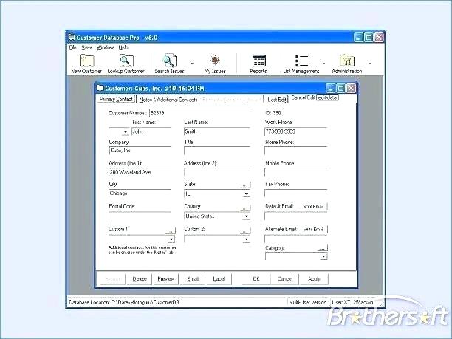Click the Customer Database Pro title icon
This screenshot has width=452, height=339.
click(72, 38)
